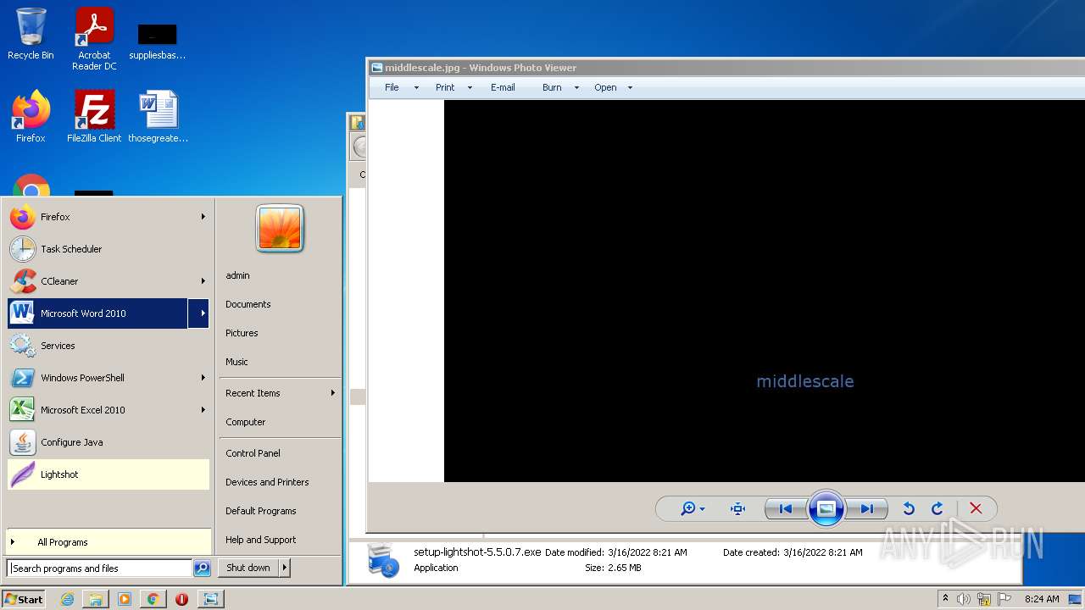Screen dimensions: 1085x610
Task: Open Opera taskbar icon
Action: [x=181, y=599]
